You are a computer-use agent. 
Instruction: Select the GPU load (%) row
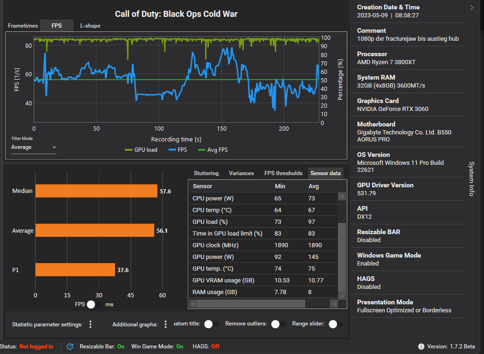tap(263, 222)
